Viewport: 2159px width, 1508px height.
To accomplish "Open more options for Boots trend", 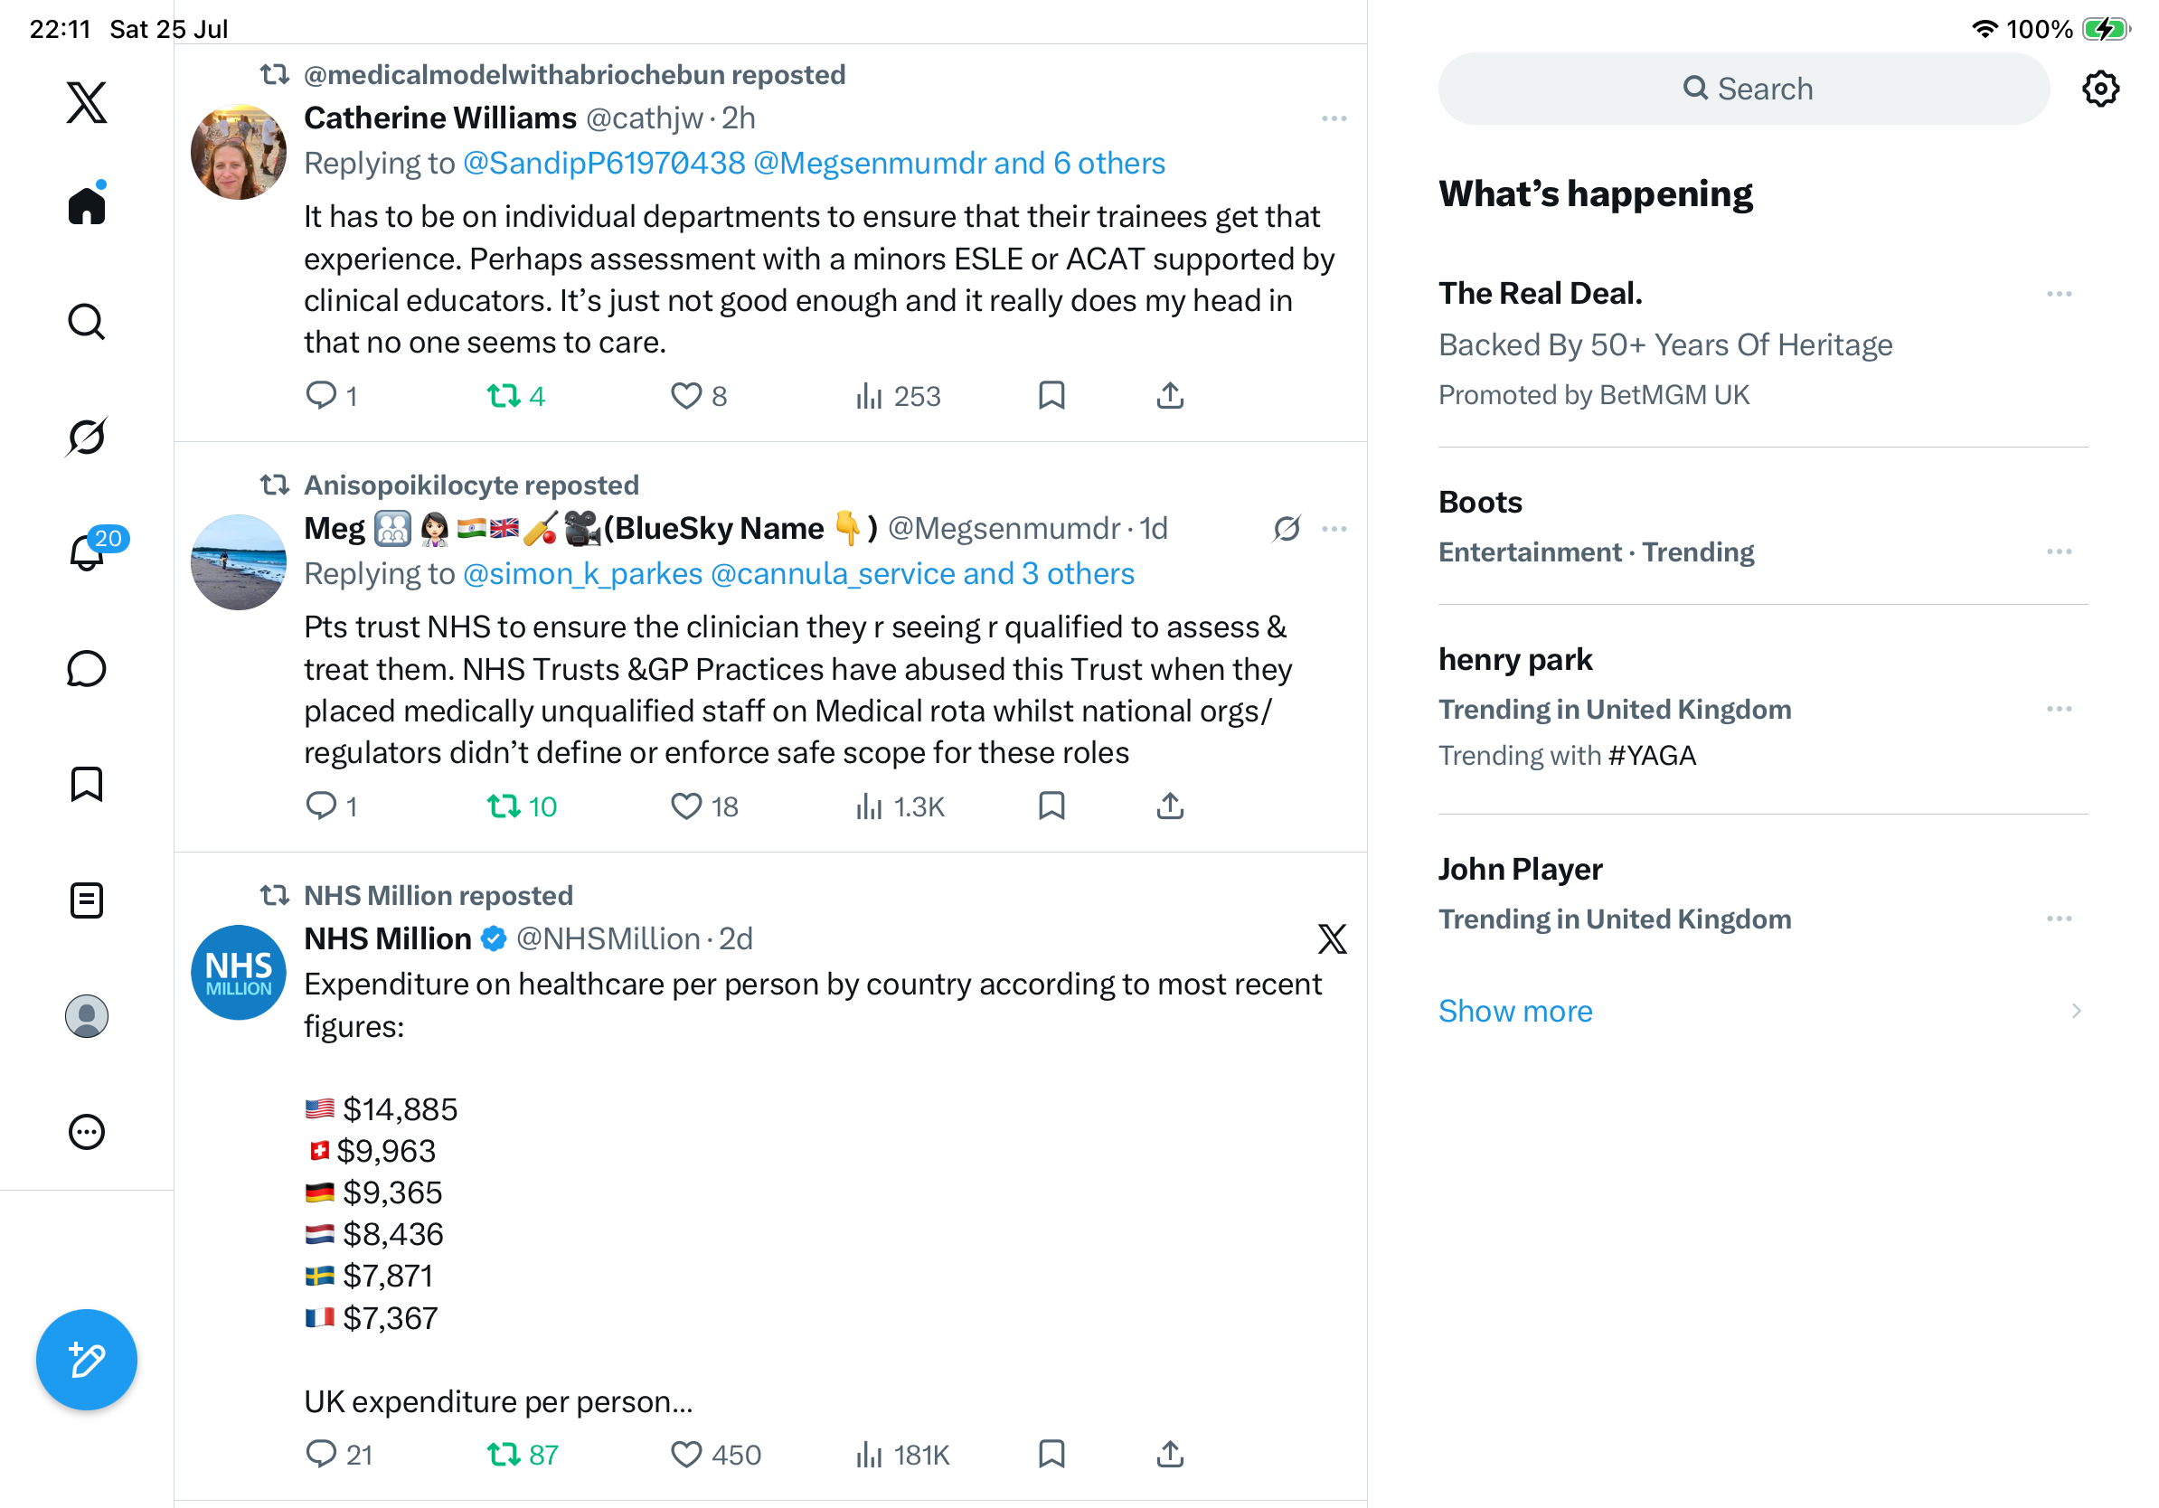I will pos(2059,551).
